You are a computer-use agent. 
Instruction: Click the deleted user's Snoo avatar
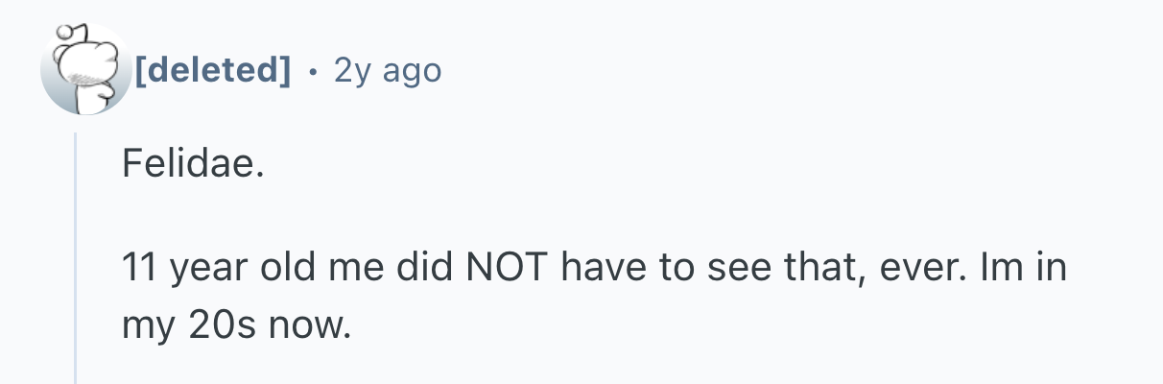click(86, 71)
